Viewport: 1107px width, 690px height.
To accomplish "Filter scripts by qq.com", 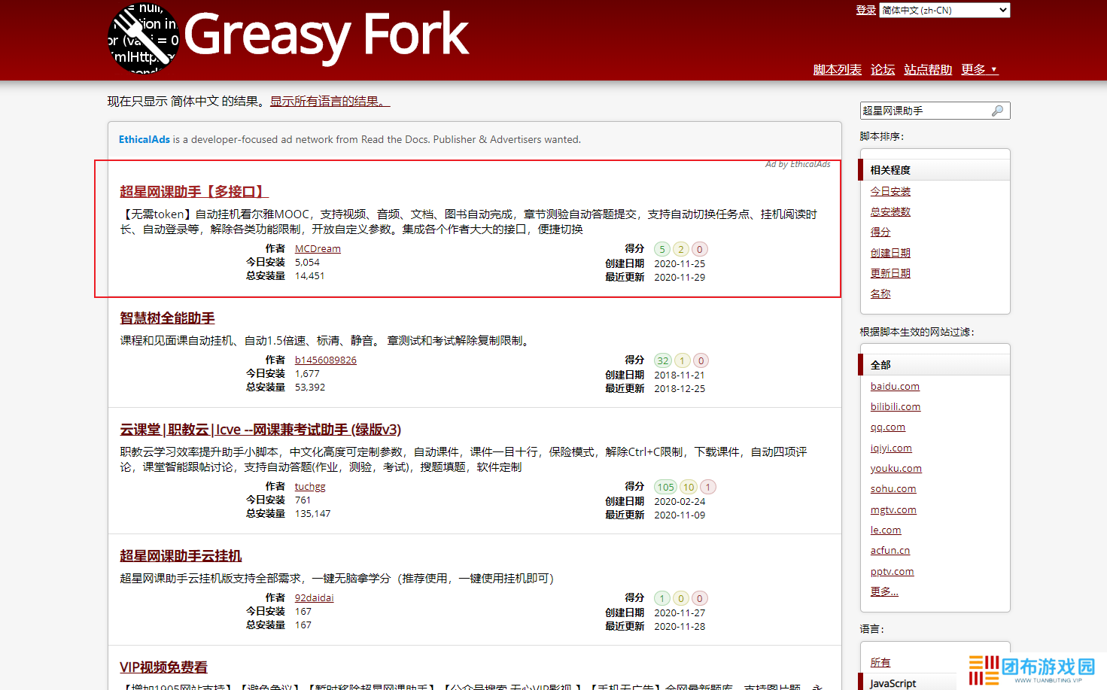I will coord(888,427).
